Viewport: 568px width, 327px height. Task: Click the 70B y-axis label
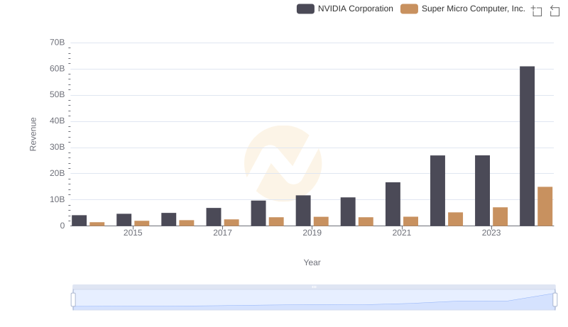(58, 43)
